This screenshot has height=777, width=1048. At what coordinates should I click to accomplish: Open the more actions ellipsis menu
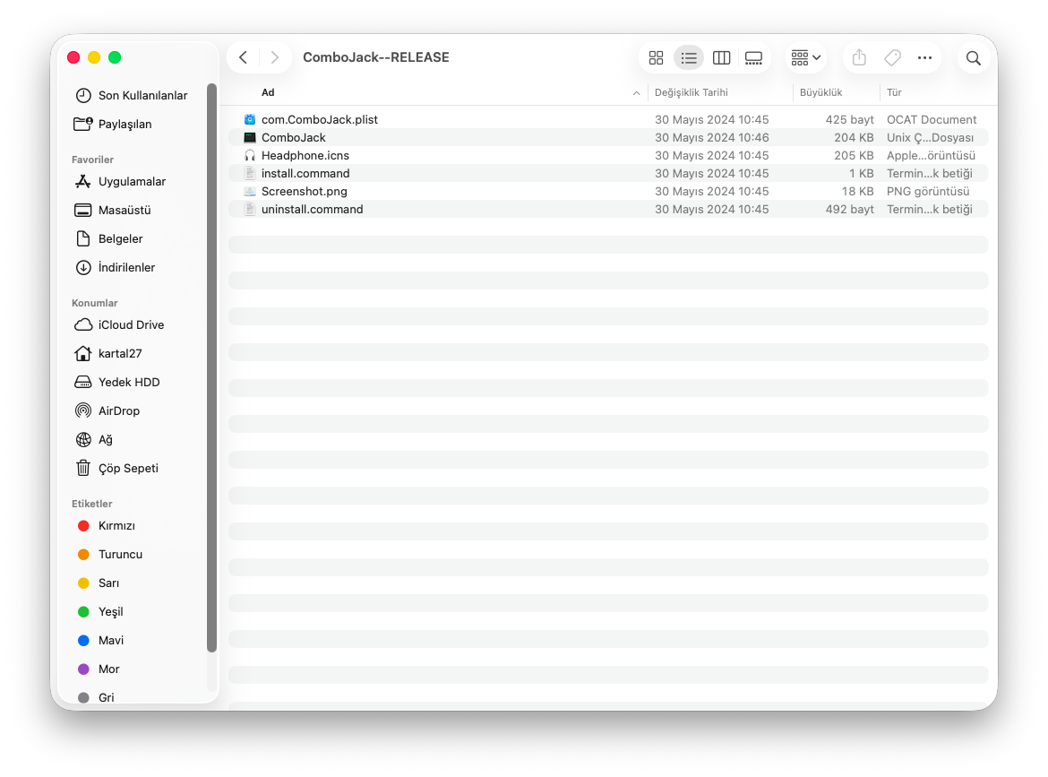click(925, 58)
